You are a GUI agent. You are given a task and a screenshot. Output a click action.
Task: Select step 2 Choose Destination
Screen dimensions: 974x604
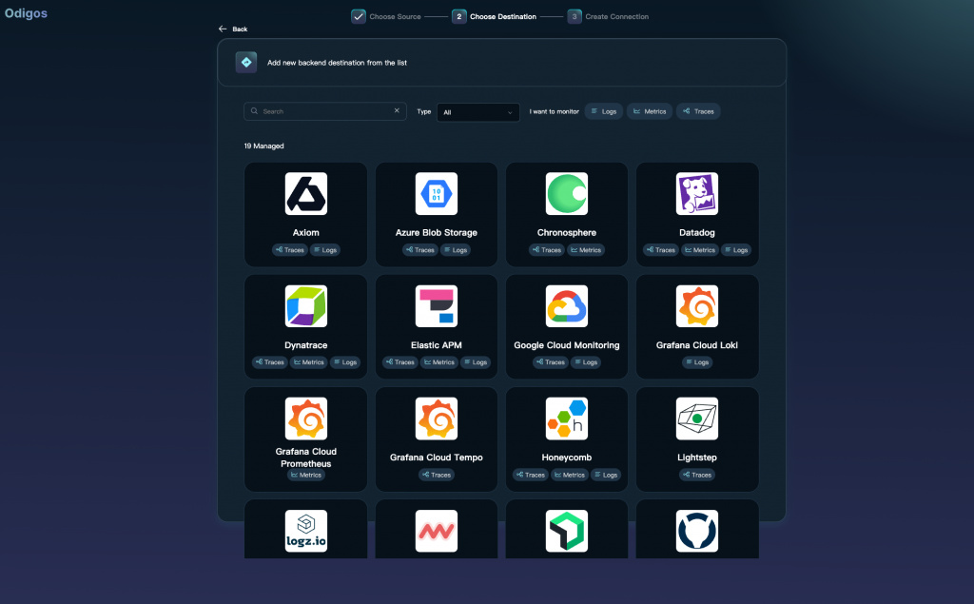click(495, 17)
